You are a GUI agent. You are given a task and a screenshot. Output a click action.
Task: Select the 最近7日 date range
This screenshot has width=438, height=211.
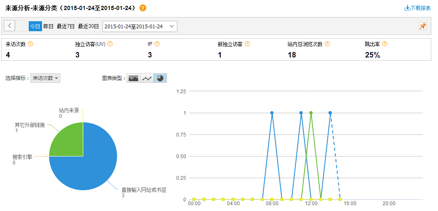point(66,26)
